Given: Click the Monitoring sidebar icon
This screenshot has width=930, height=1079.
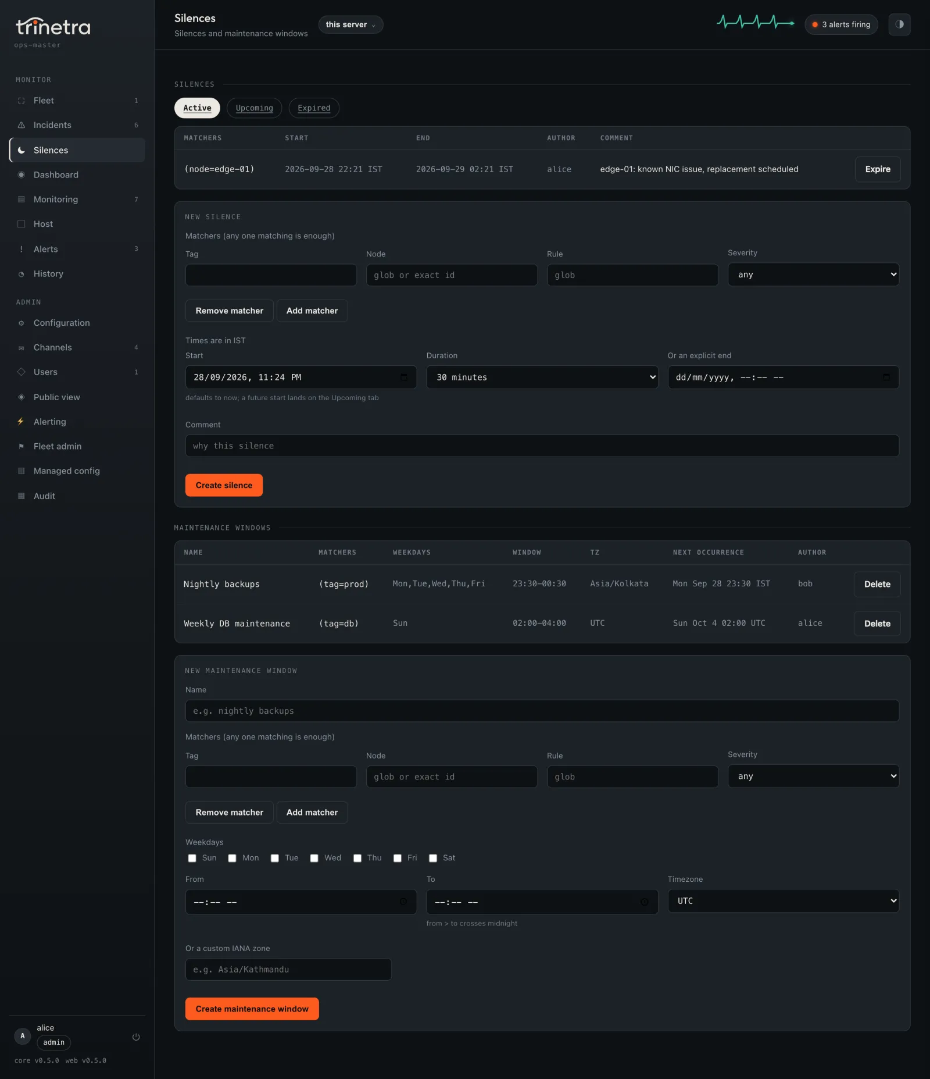Looking at the screenshot, I should click(x=22, y=200).
